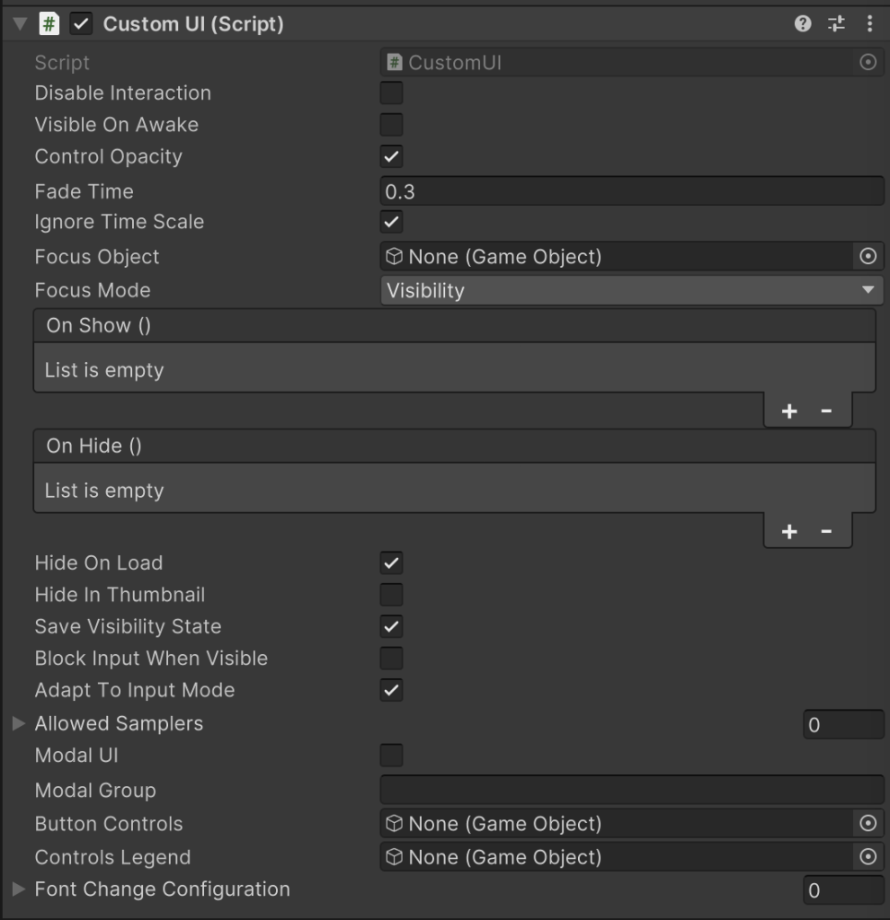Toggle the Custom UI component enabled checkbox
The width and height of the screenshot is (890, 920).
pyautogui.click(x=81, y=24)
